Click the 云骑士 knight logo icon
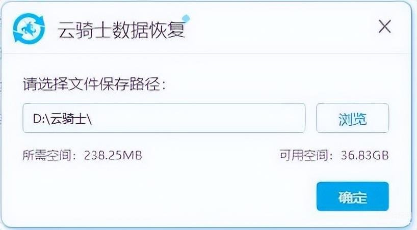 (x=29, y=28)
